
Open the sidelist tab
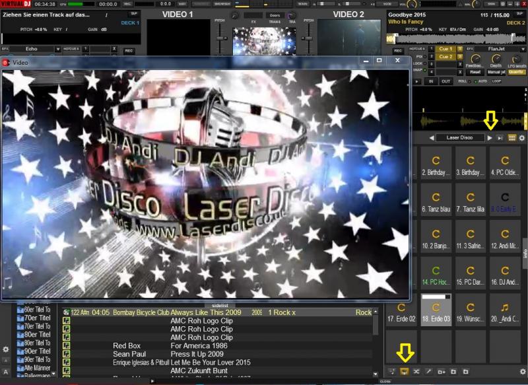click(220, 305)
